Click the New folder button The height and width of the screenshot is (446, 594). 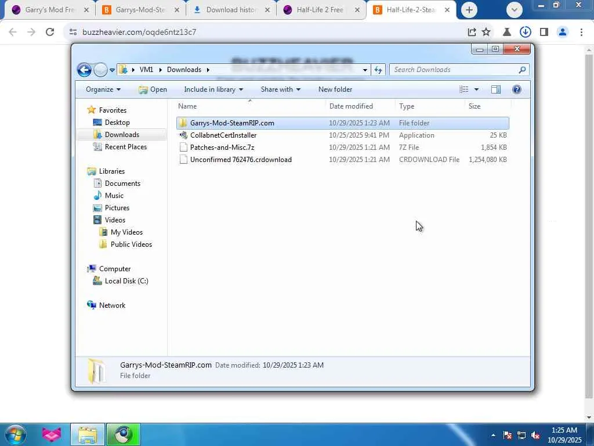click(335, 89)
